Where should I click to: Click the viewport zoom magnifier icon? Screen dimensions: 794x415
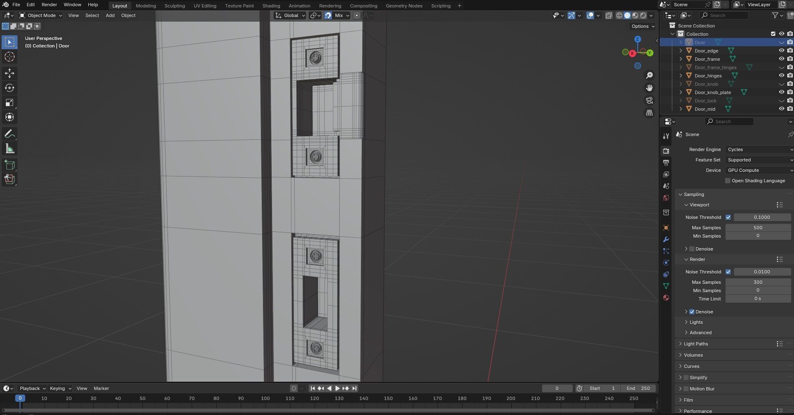click(649, 75)
